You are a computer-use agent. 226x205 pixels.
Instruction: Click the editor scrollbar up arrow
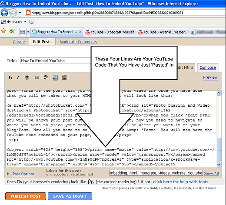tap(219, 93)
